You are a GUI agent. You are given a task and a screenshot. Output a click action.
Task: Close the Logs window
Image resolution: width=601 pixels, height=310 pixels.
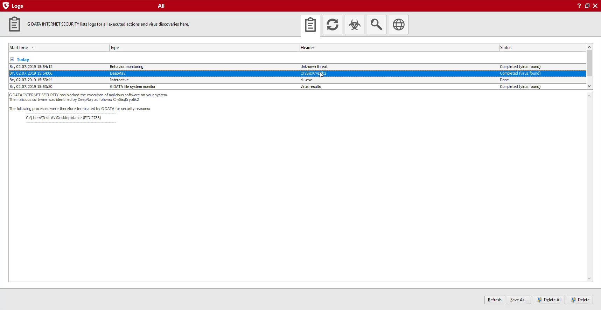pos(595,6)
